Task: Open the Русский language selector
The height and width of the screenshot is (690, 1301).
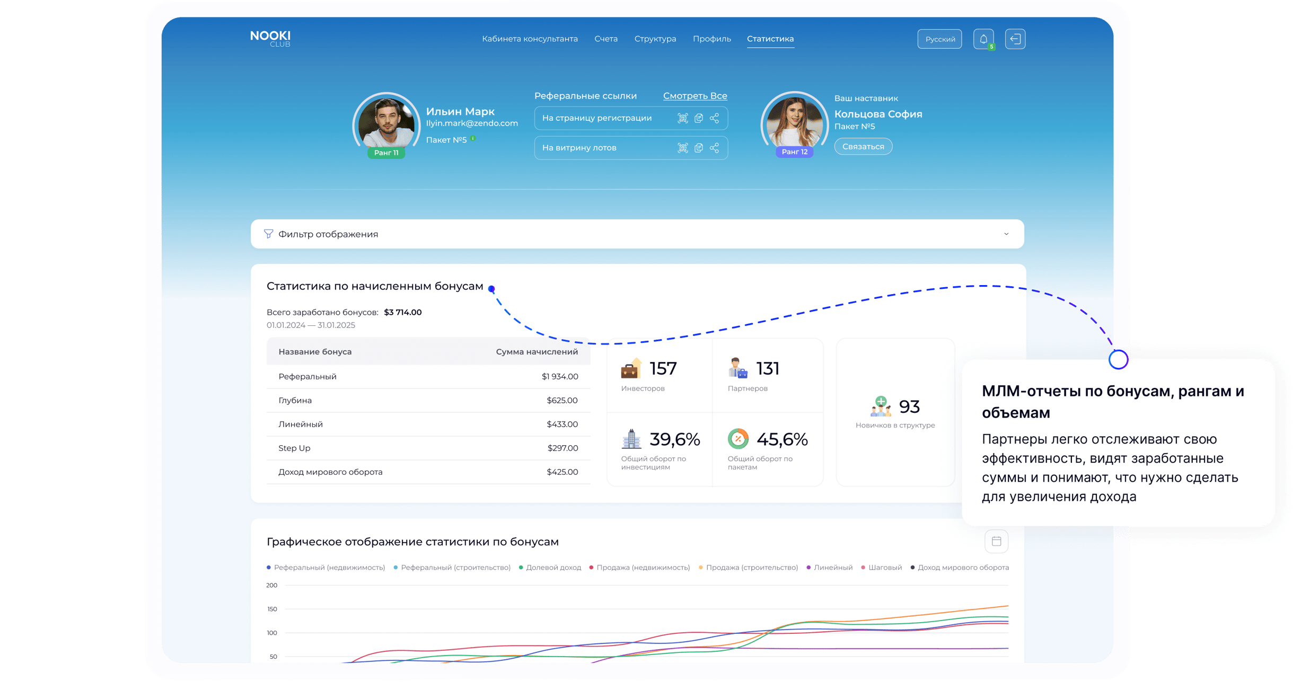Action: [939, 39]
